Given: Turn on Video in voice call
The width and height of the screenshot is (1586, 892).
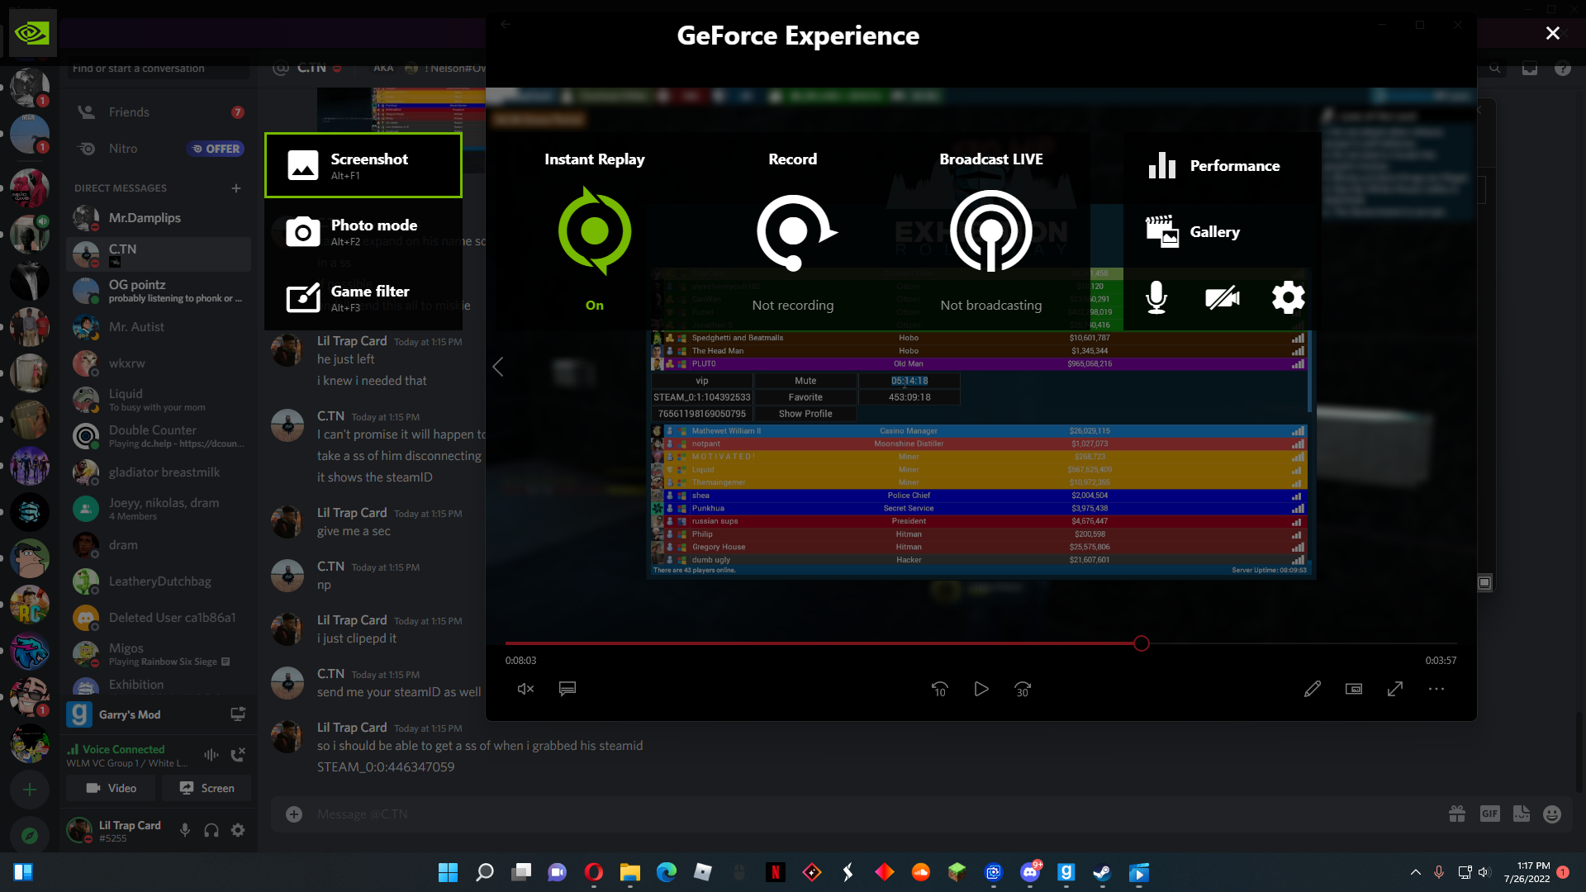Looking at the screenshot, I should [112, 788].
